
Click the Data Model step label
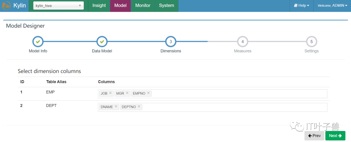point(102,51)
